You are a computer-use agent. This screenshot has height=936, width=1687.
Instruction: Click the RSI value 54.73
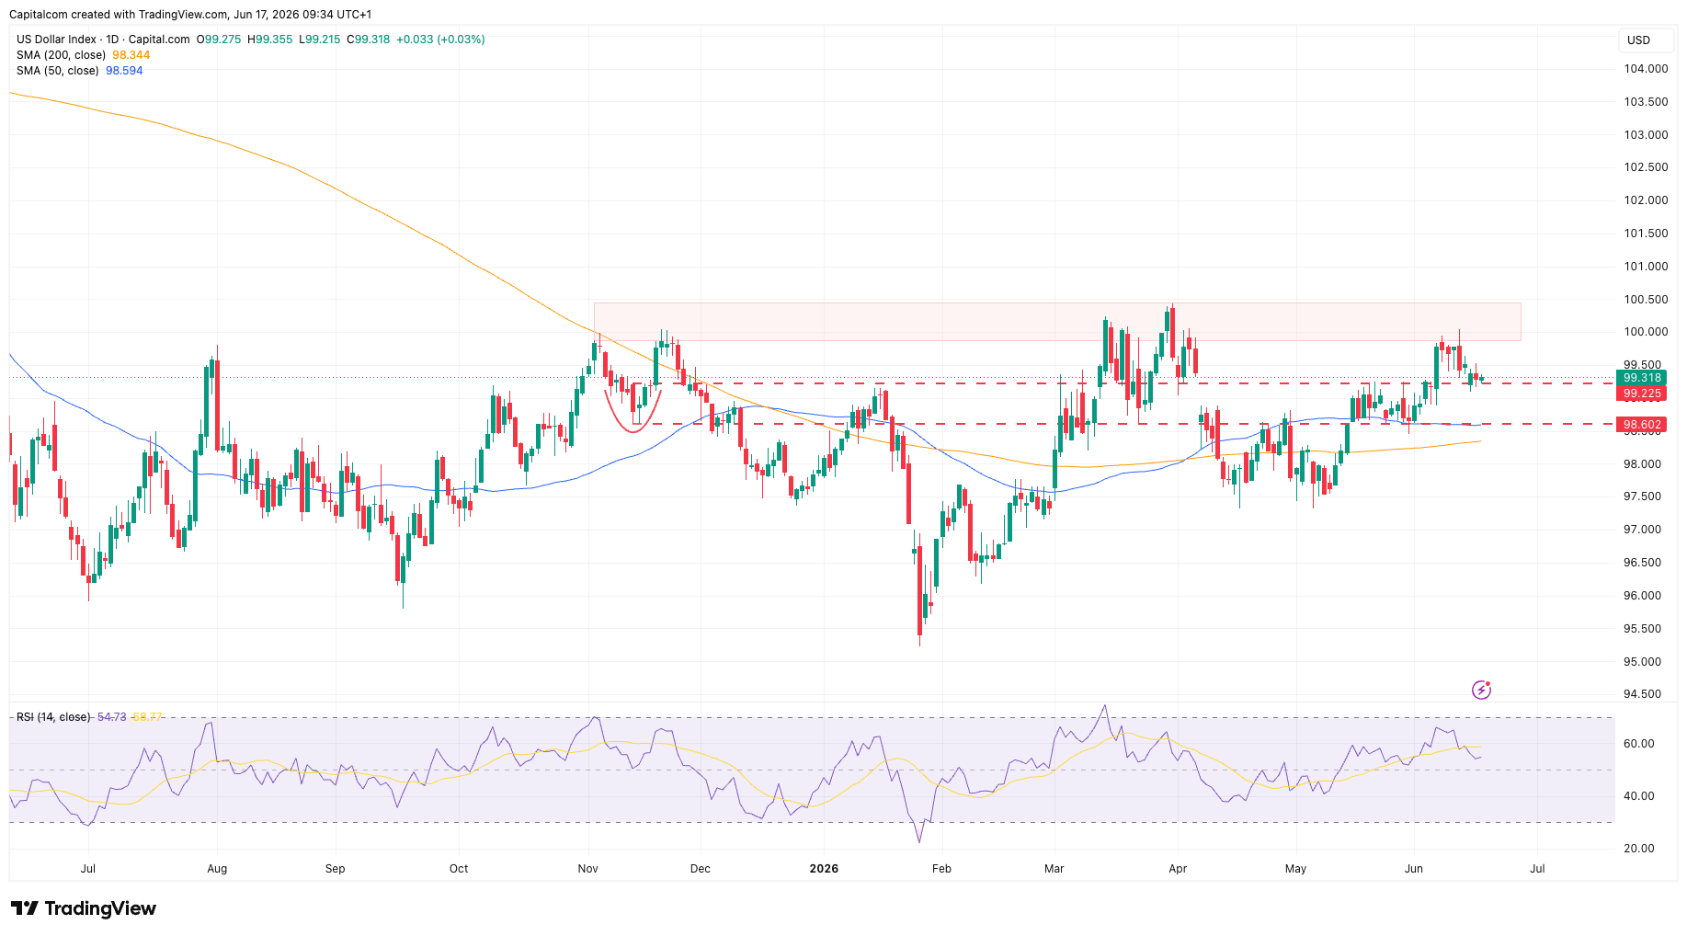click(x=111, y=717)
